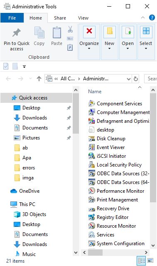Expand the Organize dropdown

coord(89,42)
